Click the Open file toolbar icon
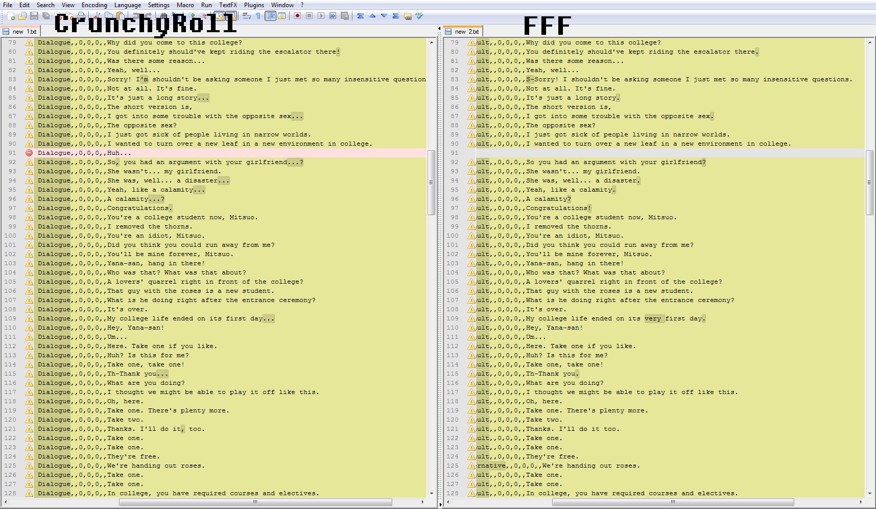This screenshot has width=876, height=509. pyautogui.click(x=22, y=16)
